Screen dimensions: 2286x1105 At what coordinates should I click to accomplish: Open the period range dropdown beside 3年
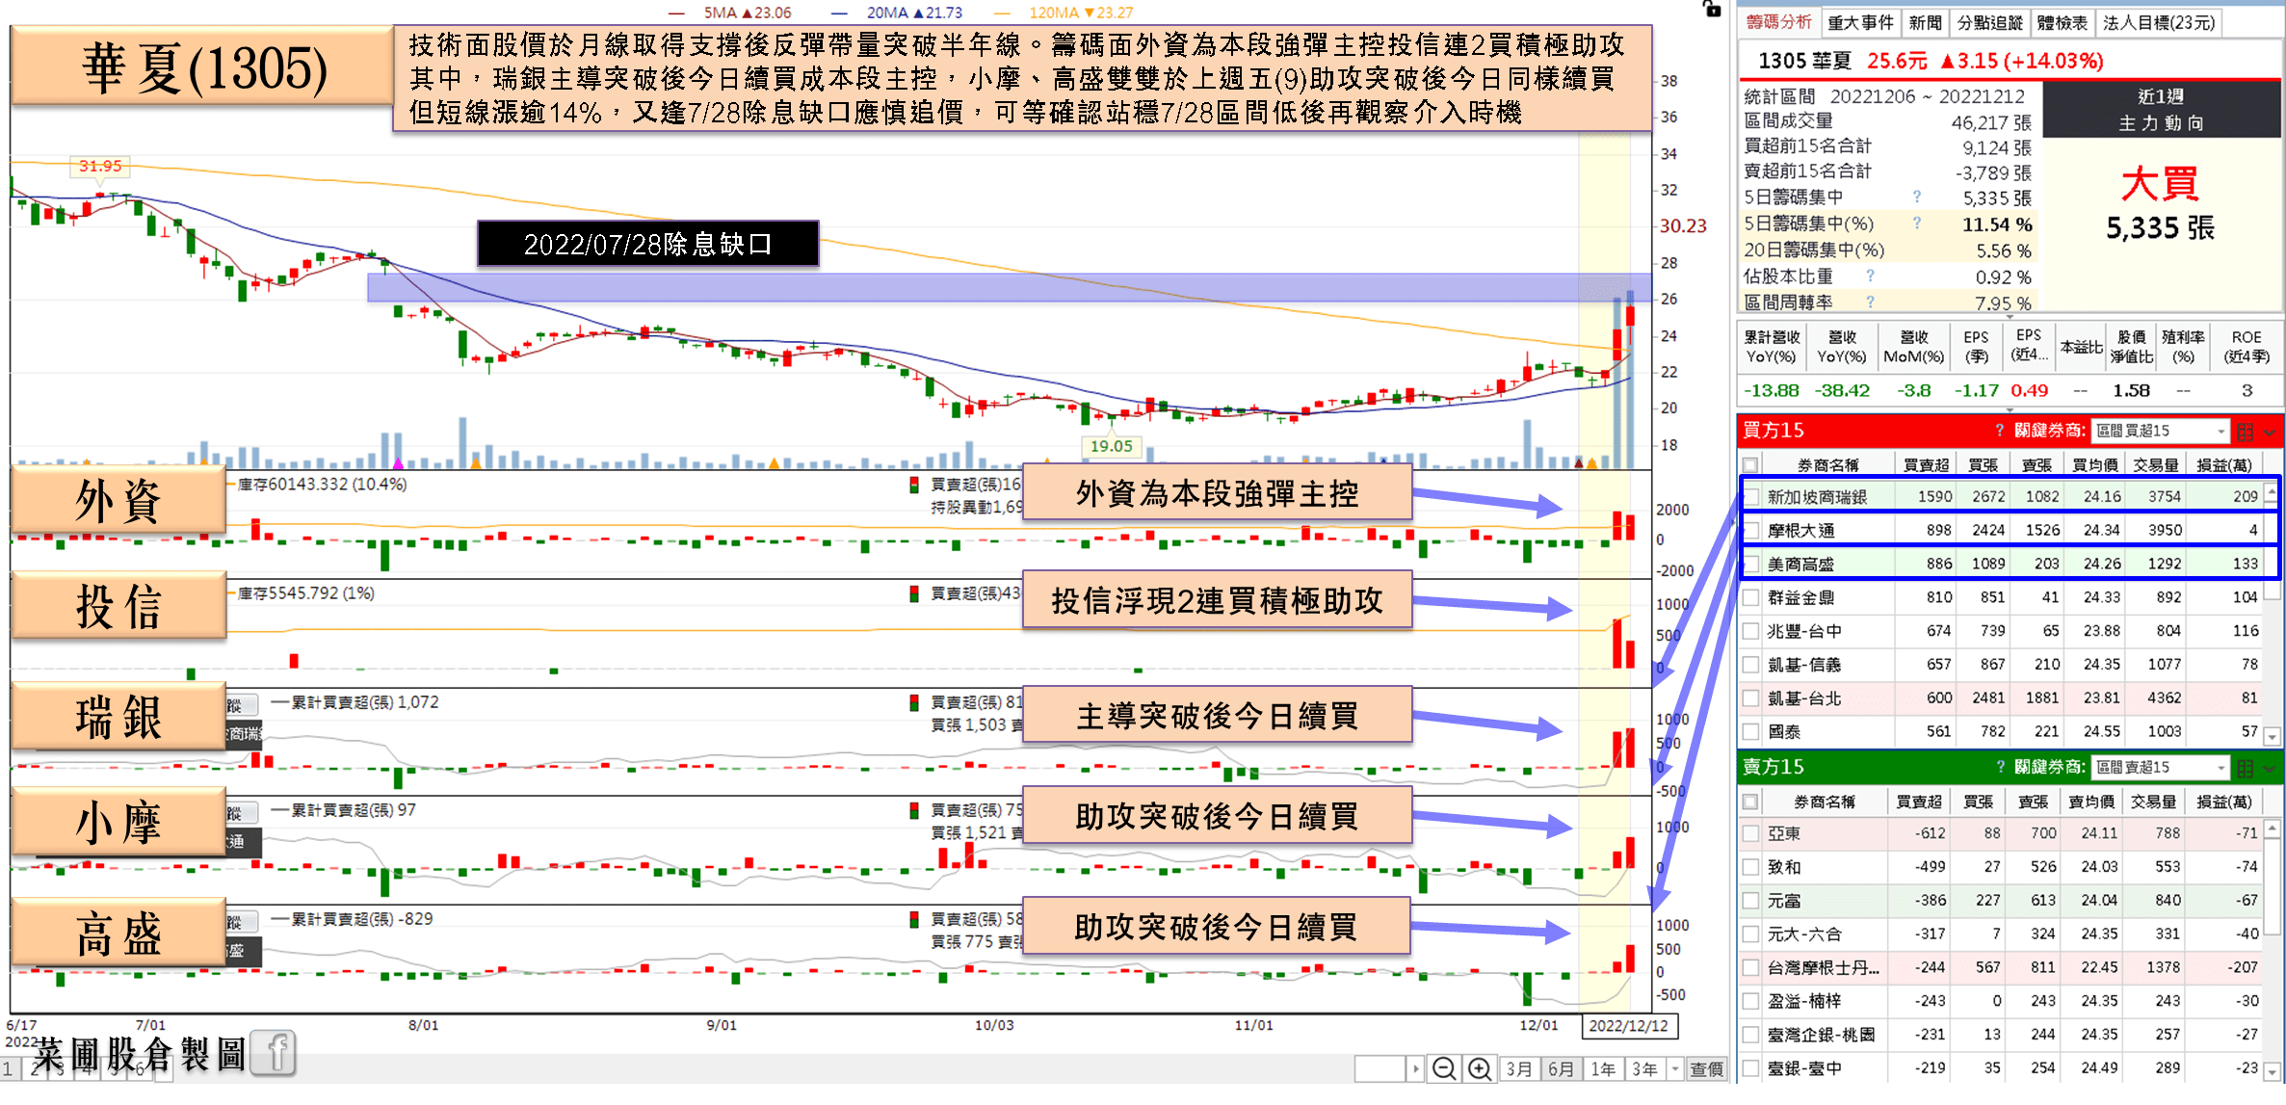[x=1675, y=1068]
